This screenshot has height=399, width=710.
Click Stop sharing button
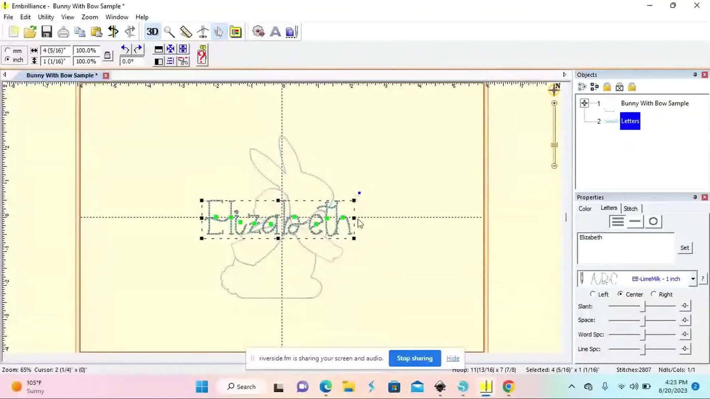click(414, 358)
